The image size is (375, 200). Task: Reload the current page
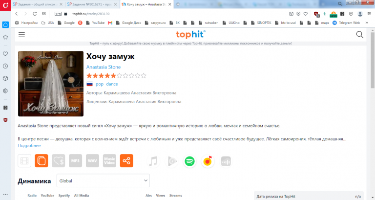[x=35, y=14]
